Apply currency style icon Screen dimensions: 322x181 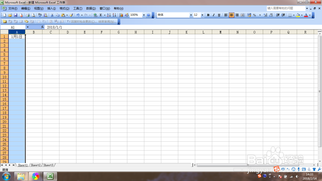pos(249,15)
